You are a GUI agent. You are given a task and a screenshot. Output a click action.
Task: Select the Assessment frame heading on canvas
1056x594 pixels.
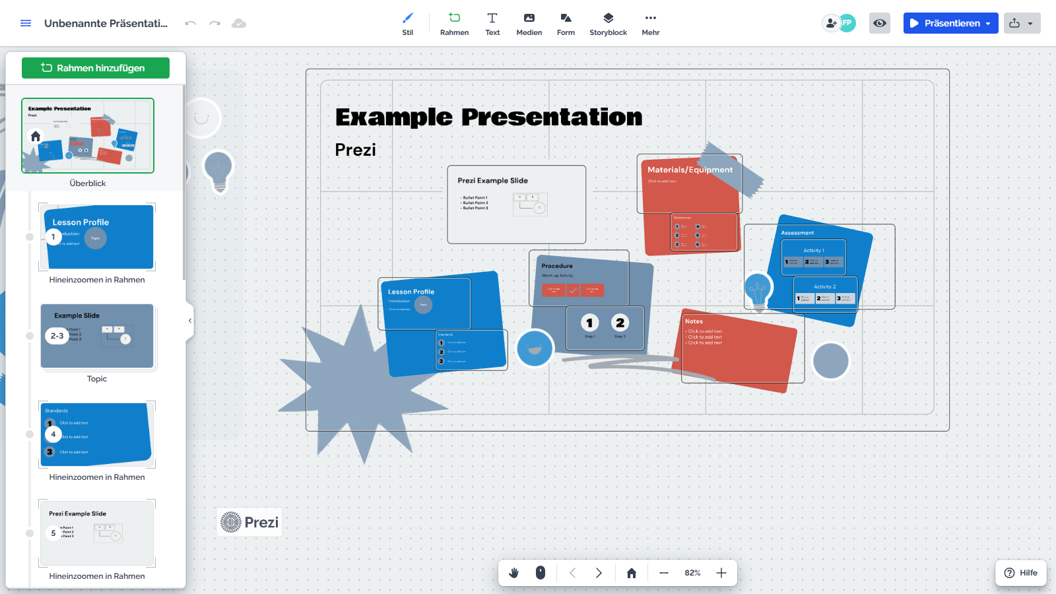pos(797,233)
